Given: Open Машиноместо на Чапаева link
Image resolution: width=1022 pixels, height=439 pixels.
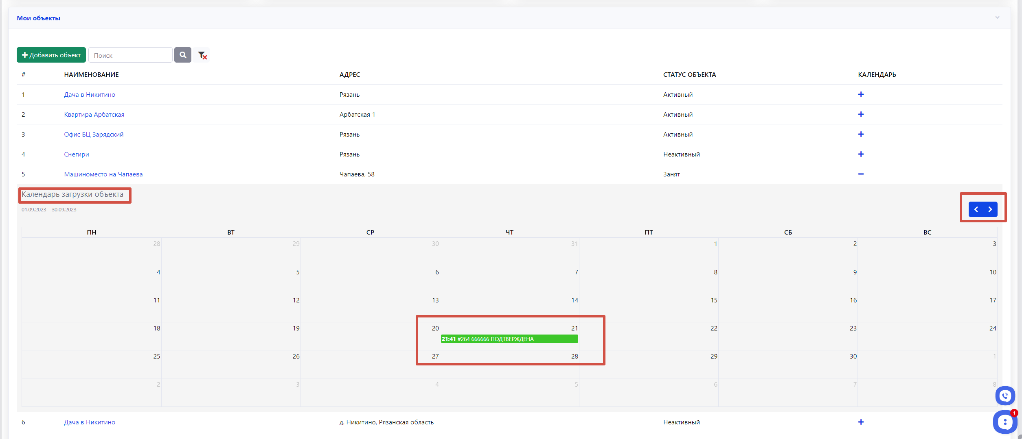Looking at the screenshot, I should point(103,174).
